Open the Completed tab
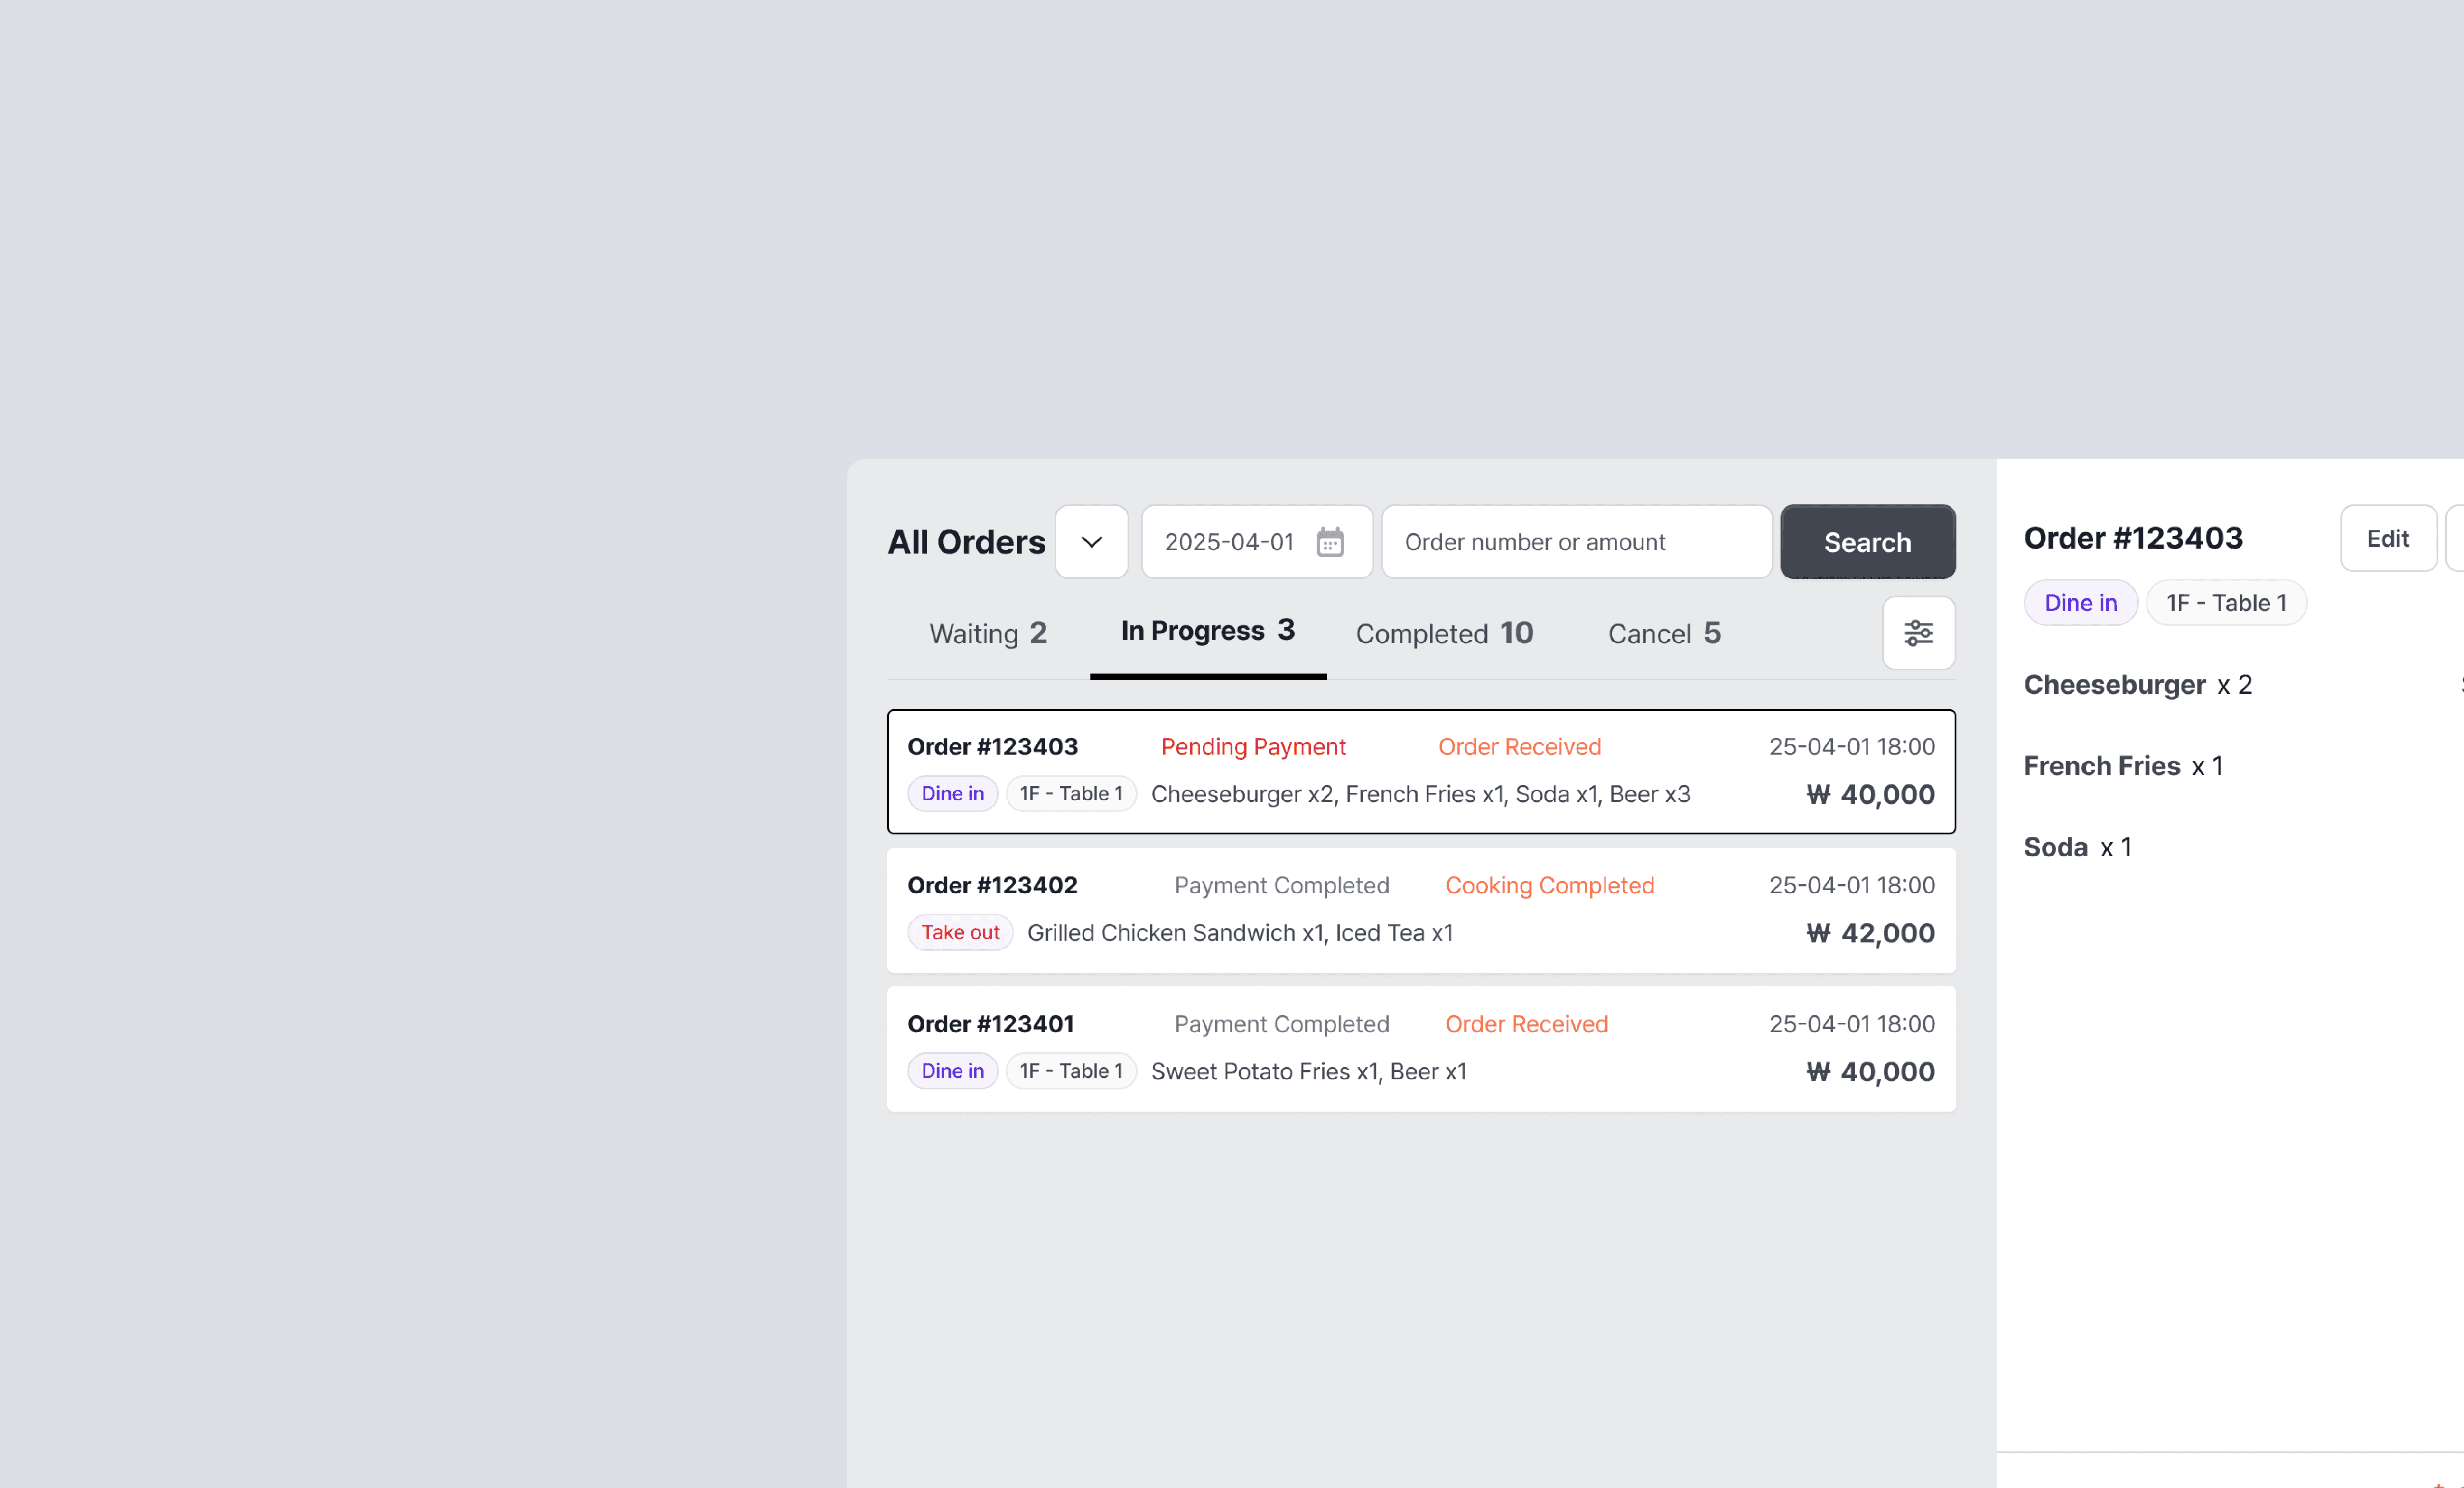 (1444, 633)
